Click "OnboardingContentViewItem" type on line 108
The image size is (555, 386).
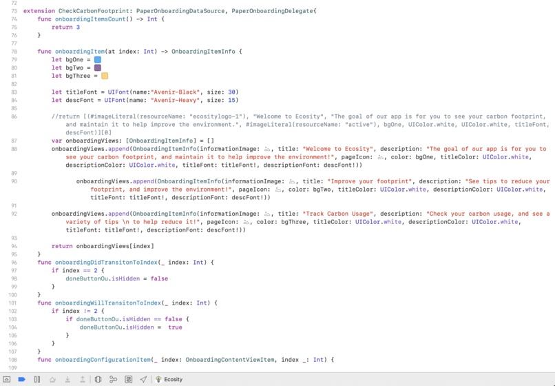point(230,360)
